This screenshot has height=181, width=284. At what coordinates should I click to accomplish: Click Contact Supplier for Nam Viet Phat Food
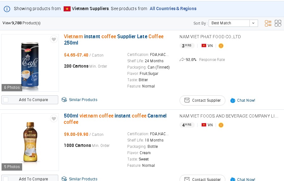(x=202, y=100)
